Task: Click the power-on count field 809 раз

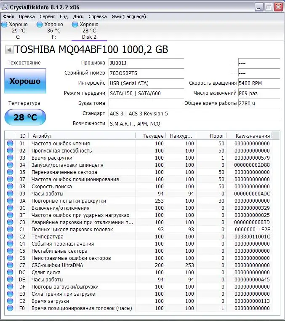Action: (x=259, y=94)
